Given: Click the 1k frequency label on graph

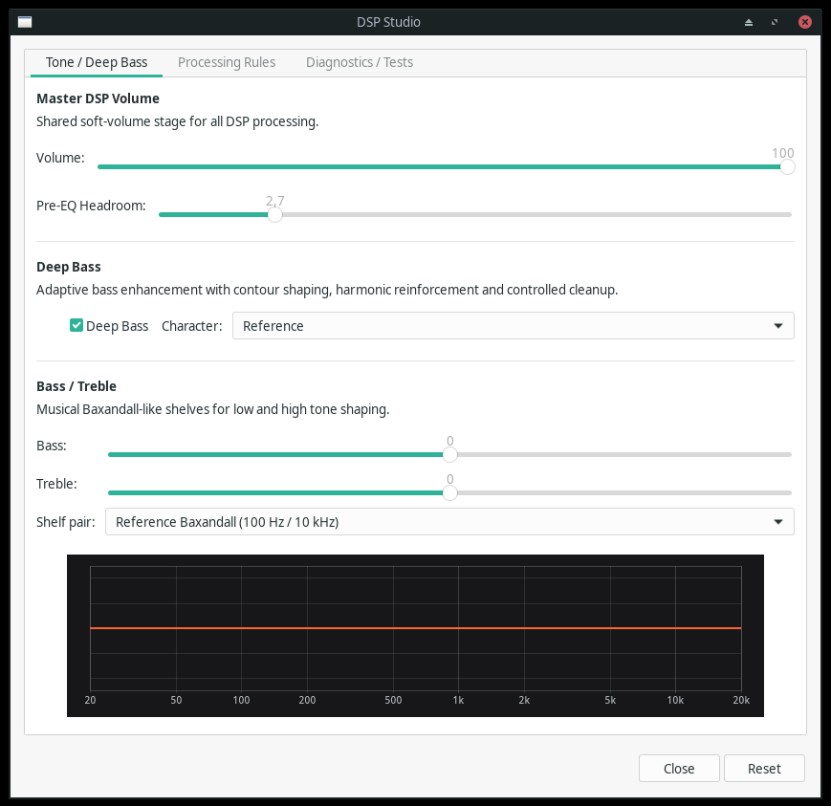Looking at the screenshot, I should [458, 700].
